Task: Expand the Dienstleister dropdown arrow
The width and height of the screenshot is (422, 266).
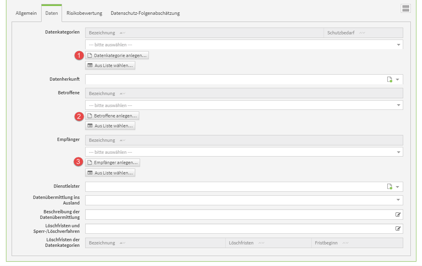Action: 398,187
